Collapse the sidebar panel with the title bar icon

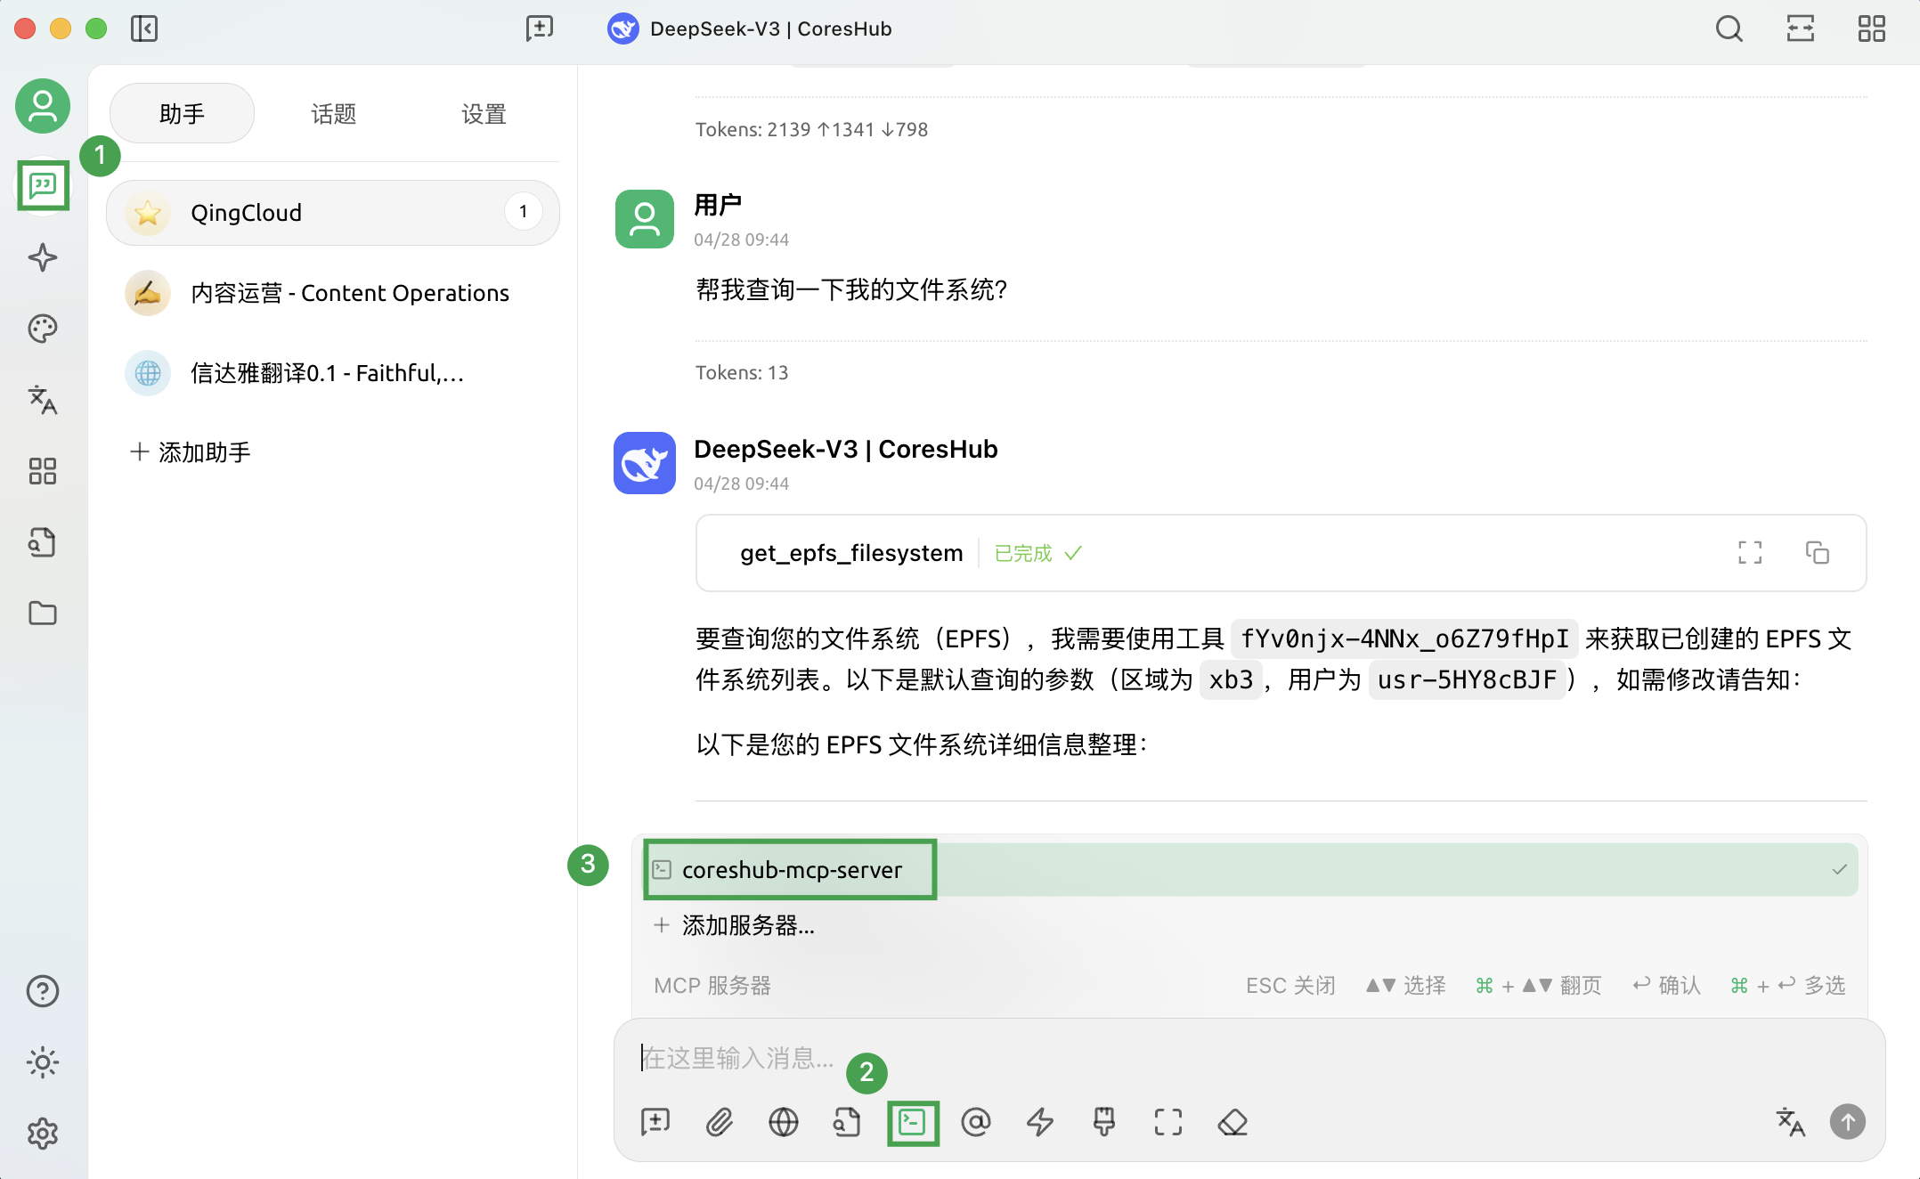pyautogui.click(x=144, y=28)
